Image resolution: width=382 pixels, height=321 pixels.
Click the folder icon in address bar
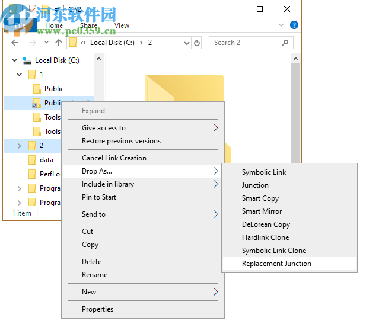click(x=73, y=43)
